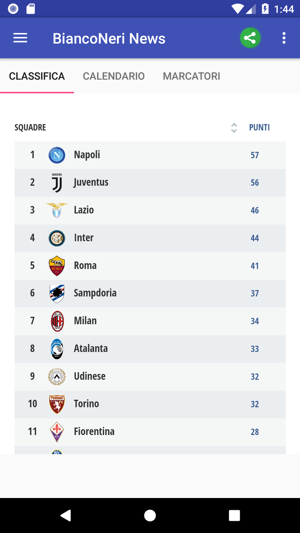Switch to the Marcatori tab
300x533 pixels.
(191, 76)
